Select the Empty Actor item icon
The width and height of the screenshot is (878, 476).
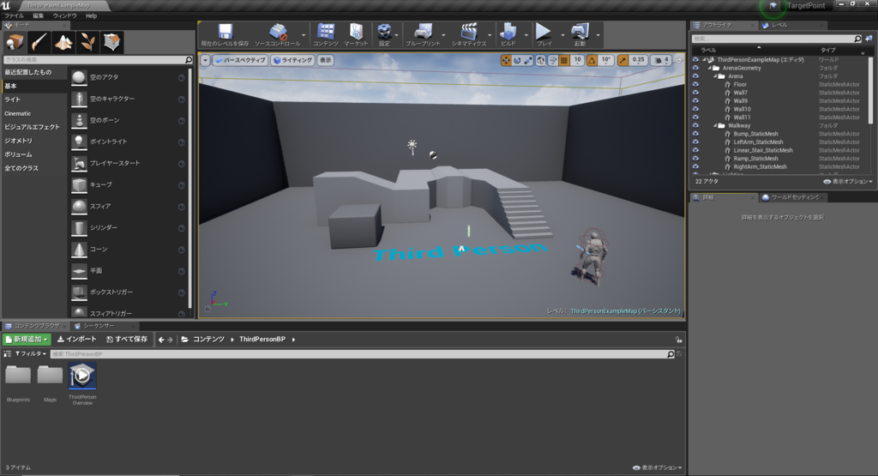(79, 77)
